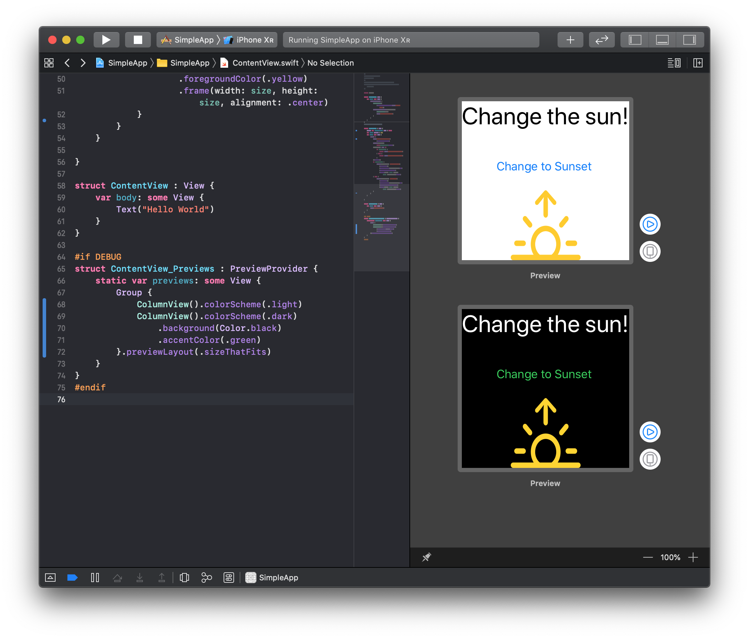Toggle the left navigator panel

[x=635, y=40]
